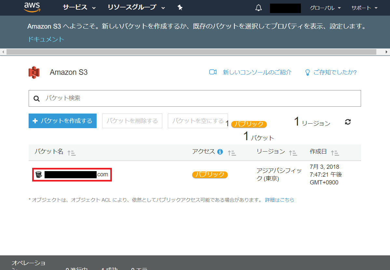Click the アジアパシフィック (東京) region cell
The height and width of the screenshot is (270, 390).
tap(279, 174)
